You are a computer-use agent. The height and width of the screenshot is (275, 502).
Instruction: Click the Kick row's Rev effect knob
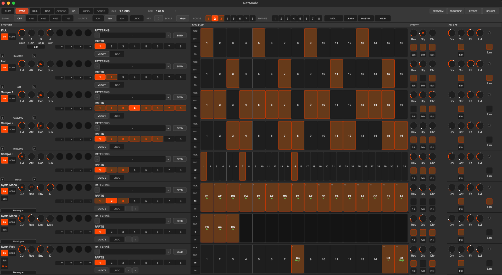414,33
